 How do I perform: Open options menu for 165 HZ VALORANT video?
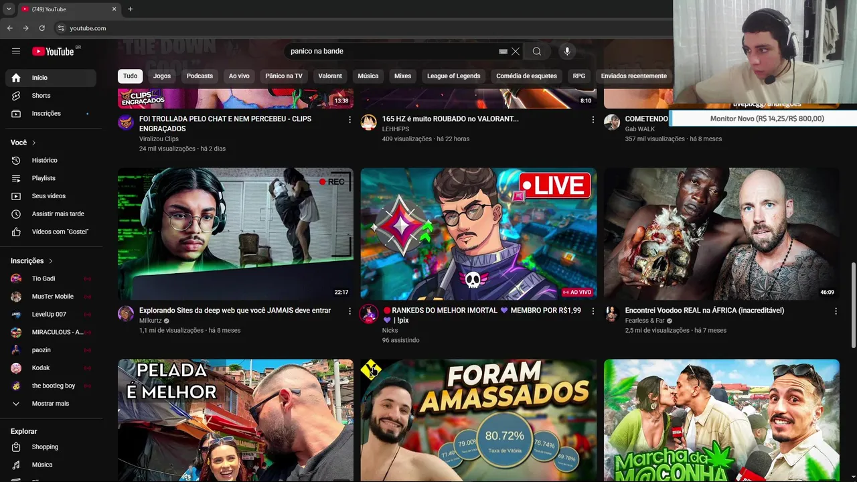point(593,120)
